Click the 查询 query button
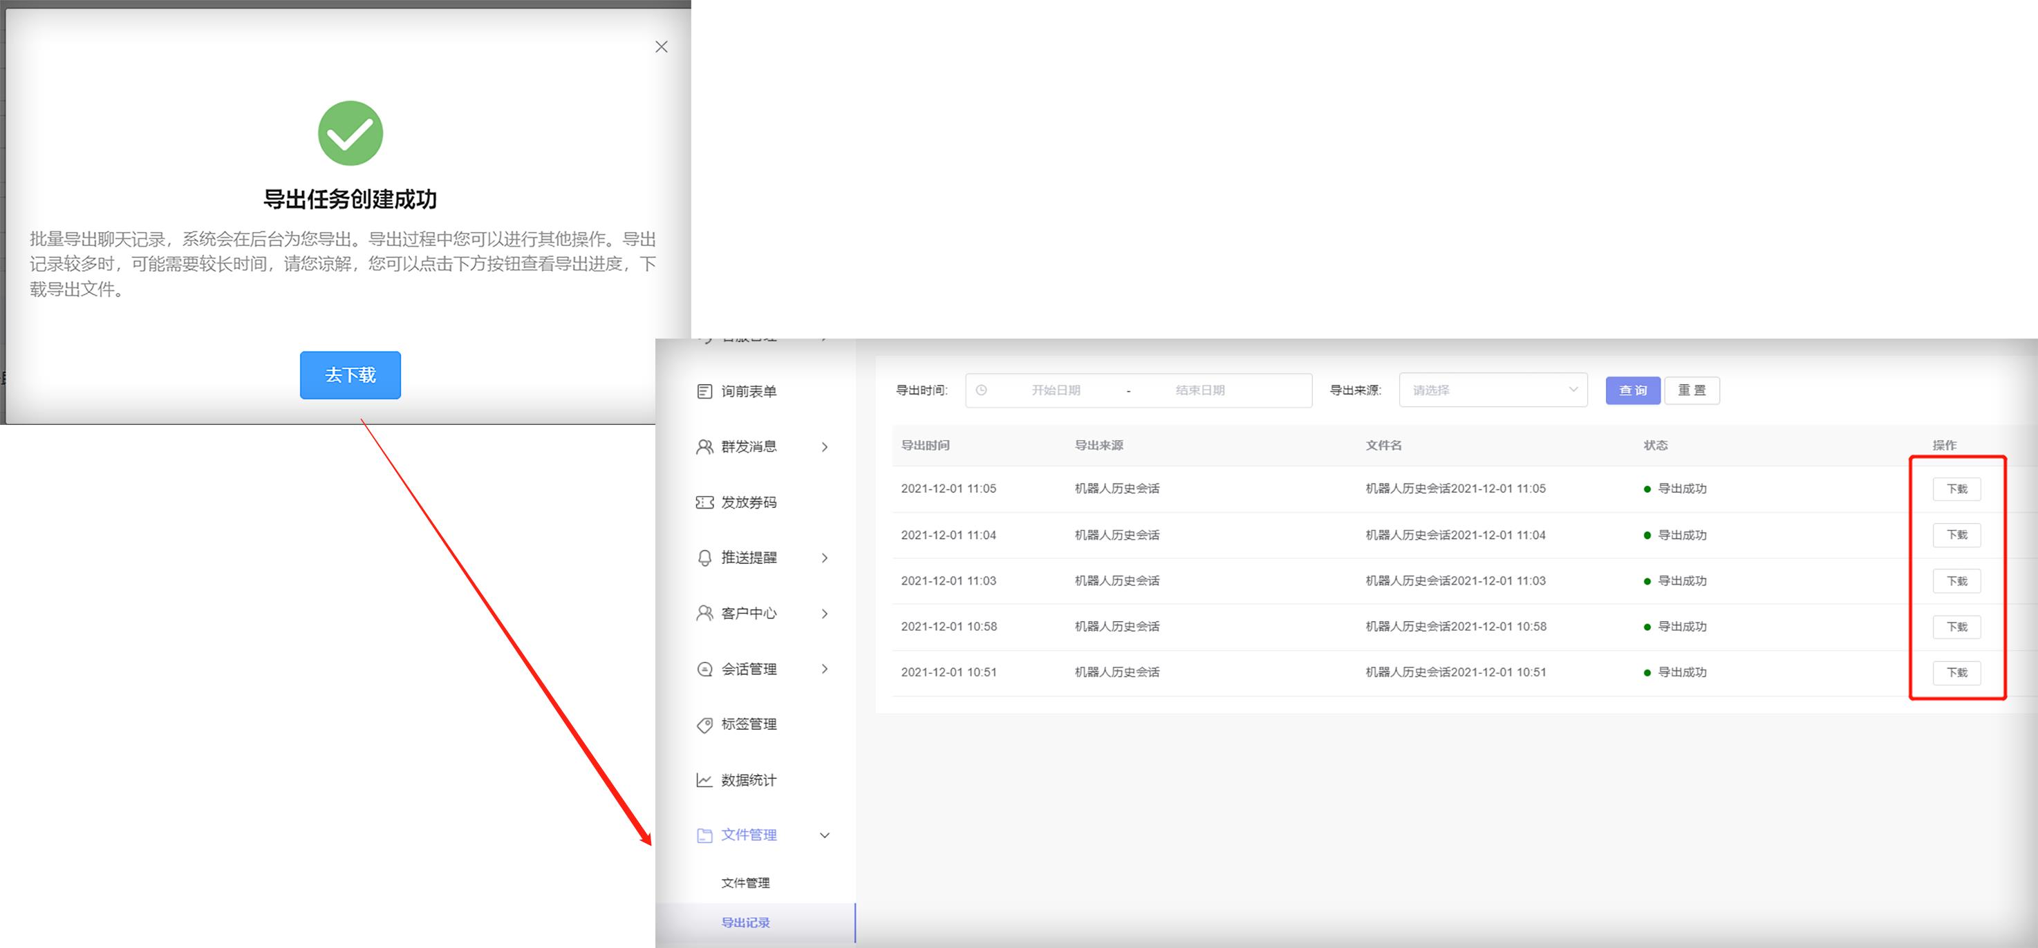This screenshot has width=2038, height=948. coord(1632,390)
